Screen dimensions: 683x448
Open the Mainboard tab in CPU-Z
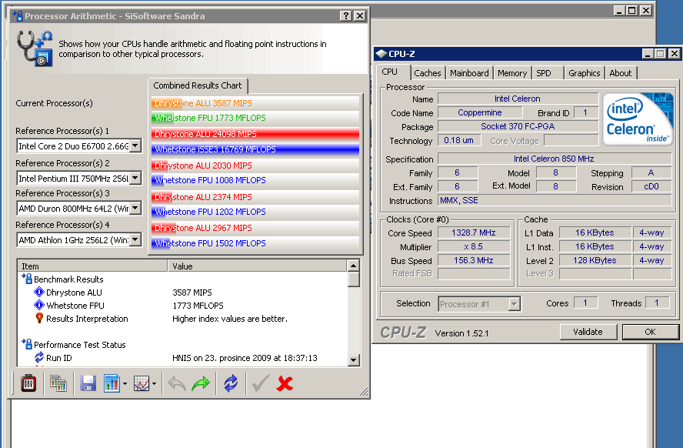pyautogui.click(x=469, y=73)
